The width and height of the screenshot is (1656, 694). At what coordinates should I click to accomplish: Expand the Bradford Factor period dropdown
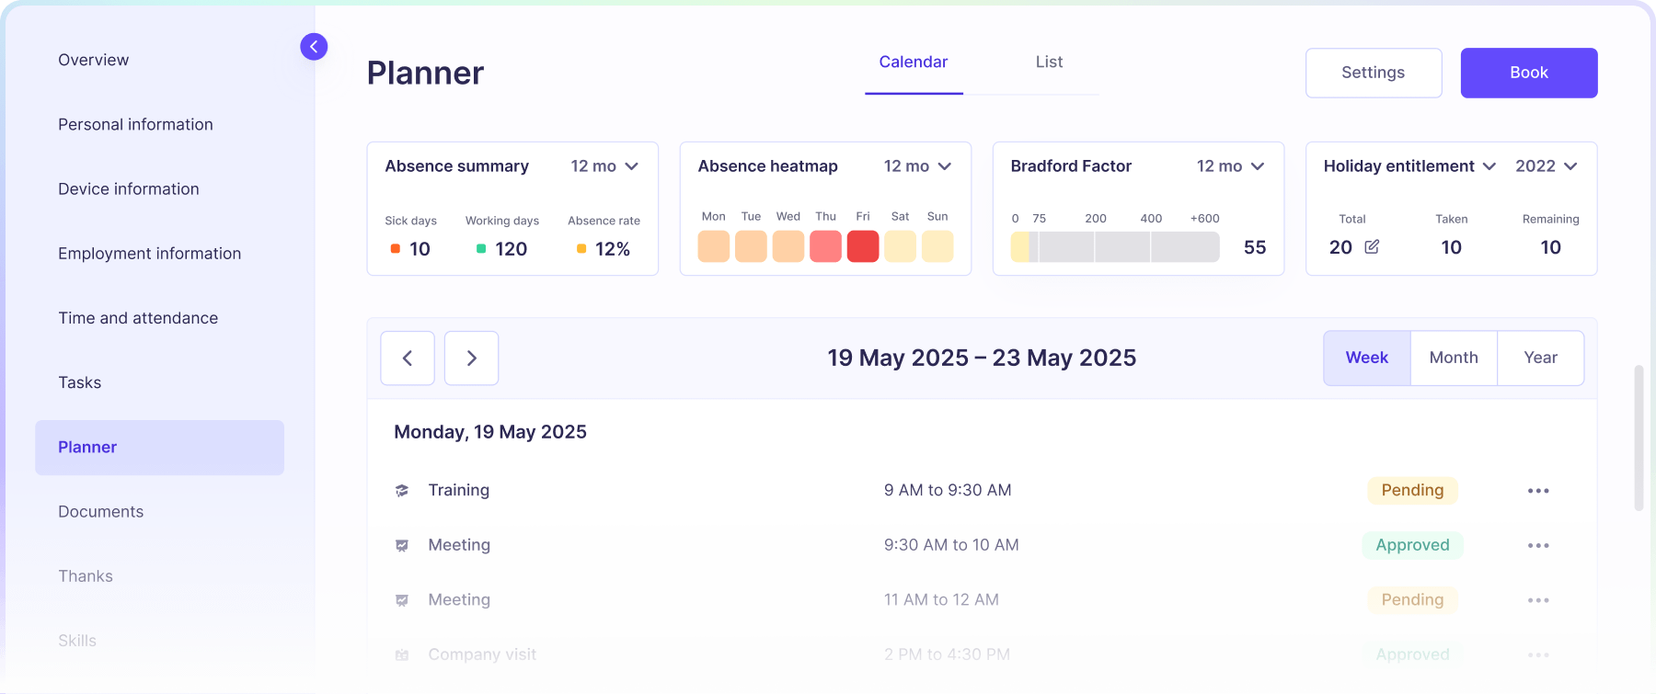tap(1230, 166)
